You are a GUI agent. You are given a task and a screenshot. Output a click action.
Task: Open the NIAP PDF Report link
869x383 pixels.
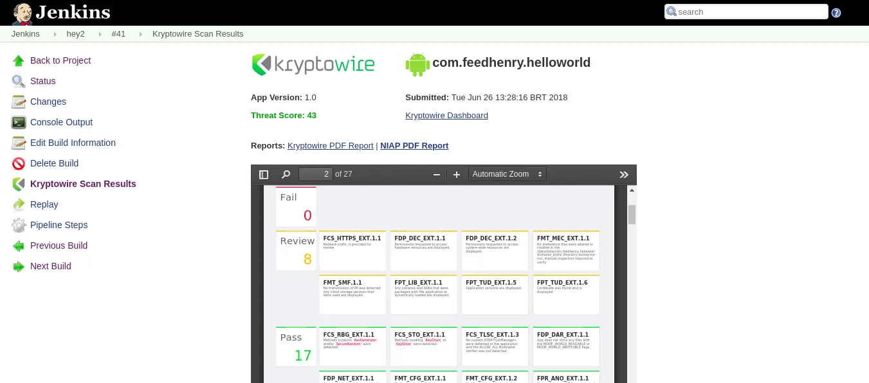click(414, 146)
